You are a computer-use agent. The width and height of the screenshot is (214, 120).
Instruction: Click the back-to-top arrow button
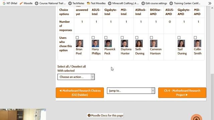click(196, 118)
